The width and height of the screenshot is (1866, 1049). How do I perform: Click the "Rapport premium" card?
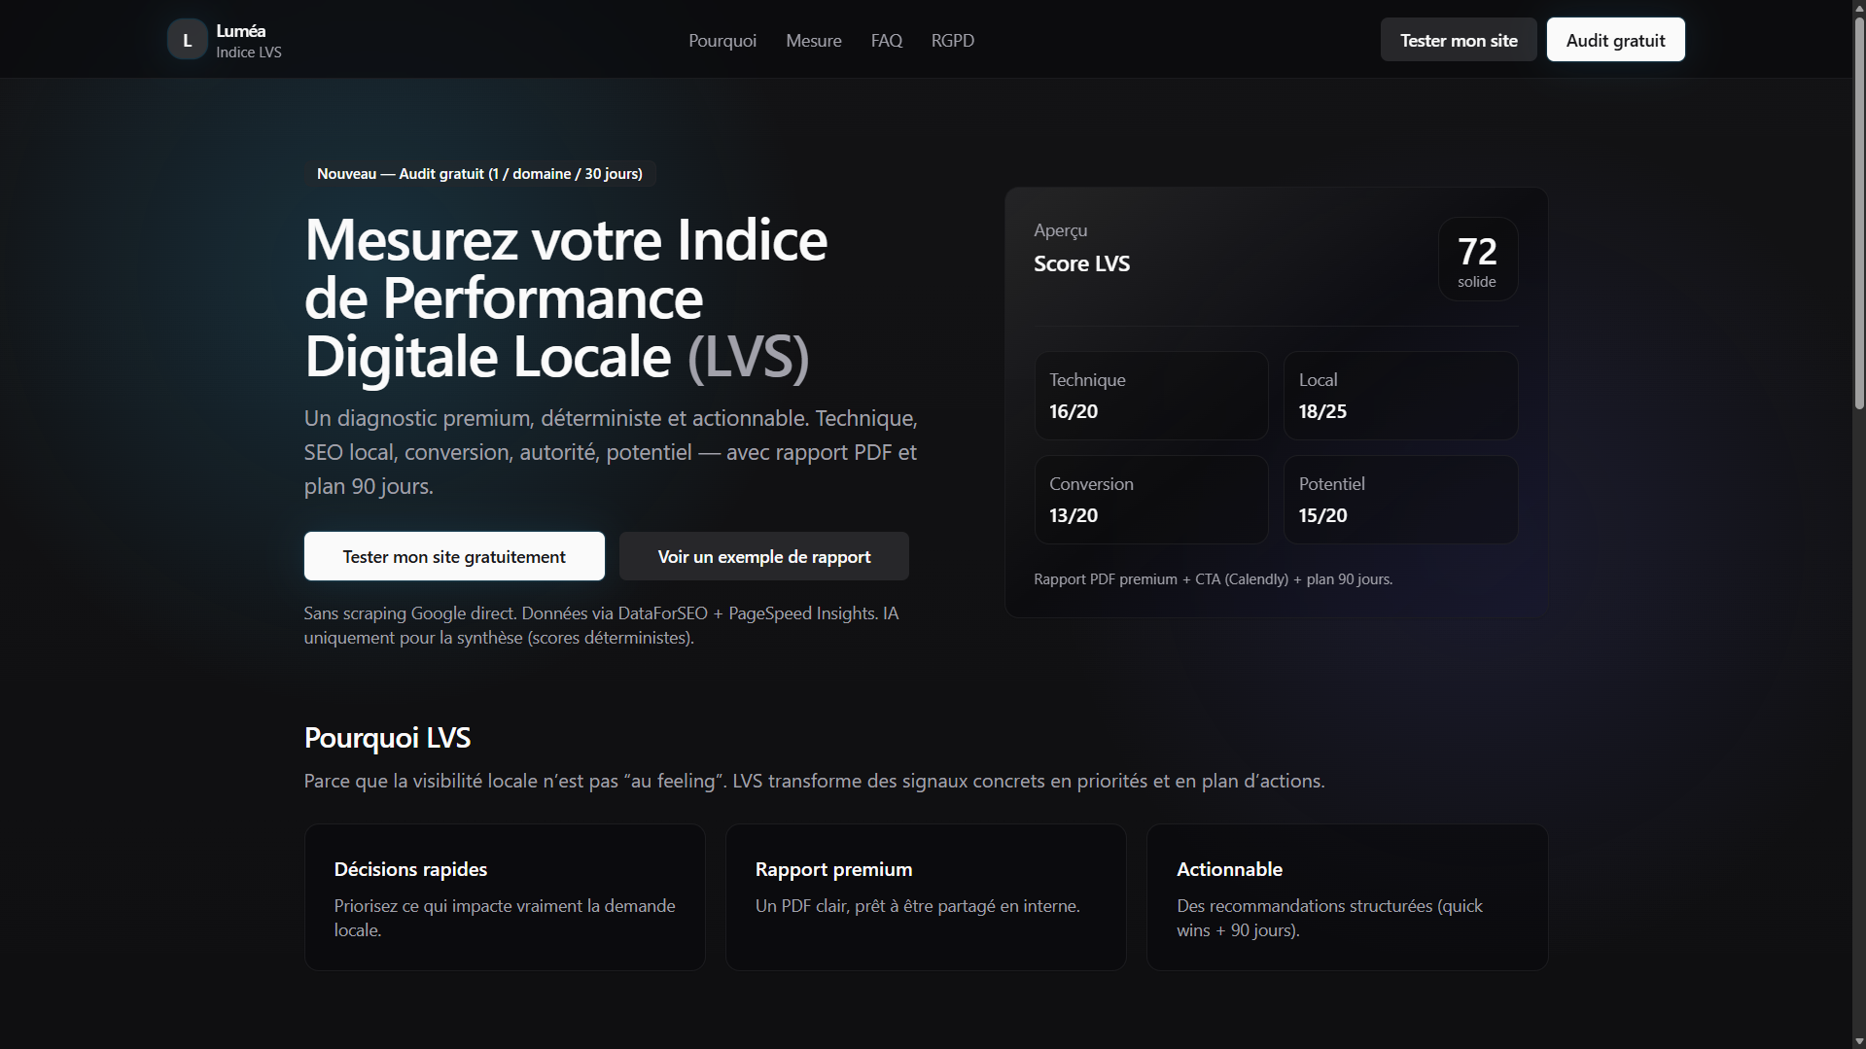coord(925,896)
